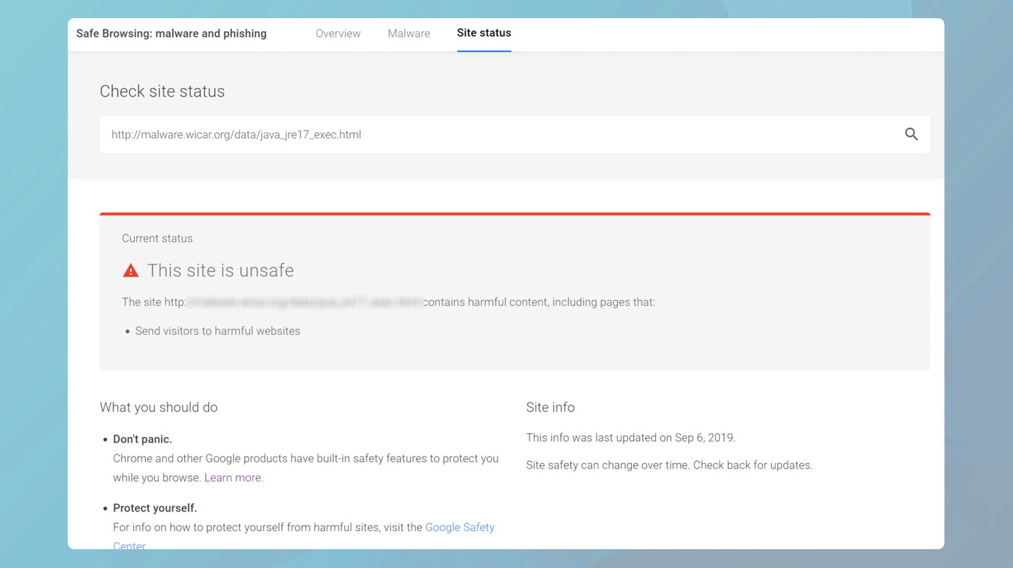The height and width of the screenshot is (568, 1013).
Task: Click the bold "Don't panic." text
Action: click(142, 439)
